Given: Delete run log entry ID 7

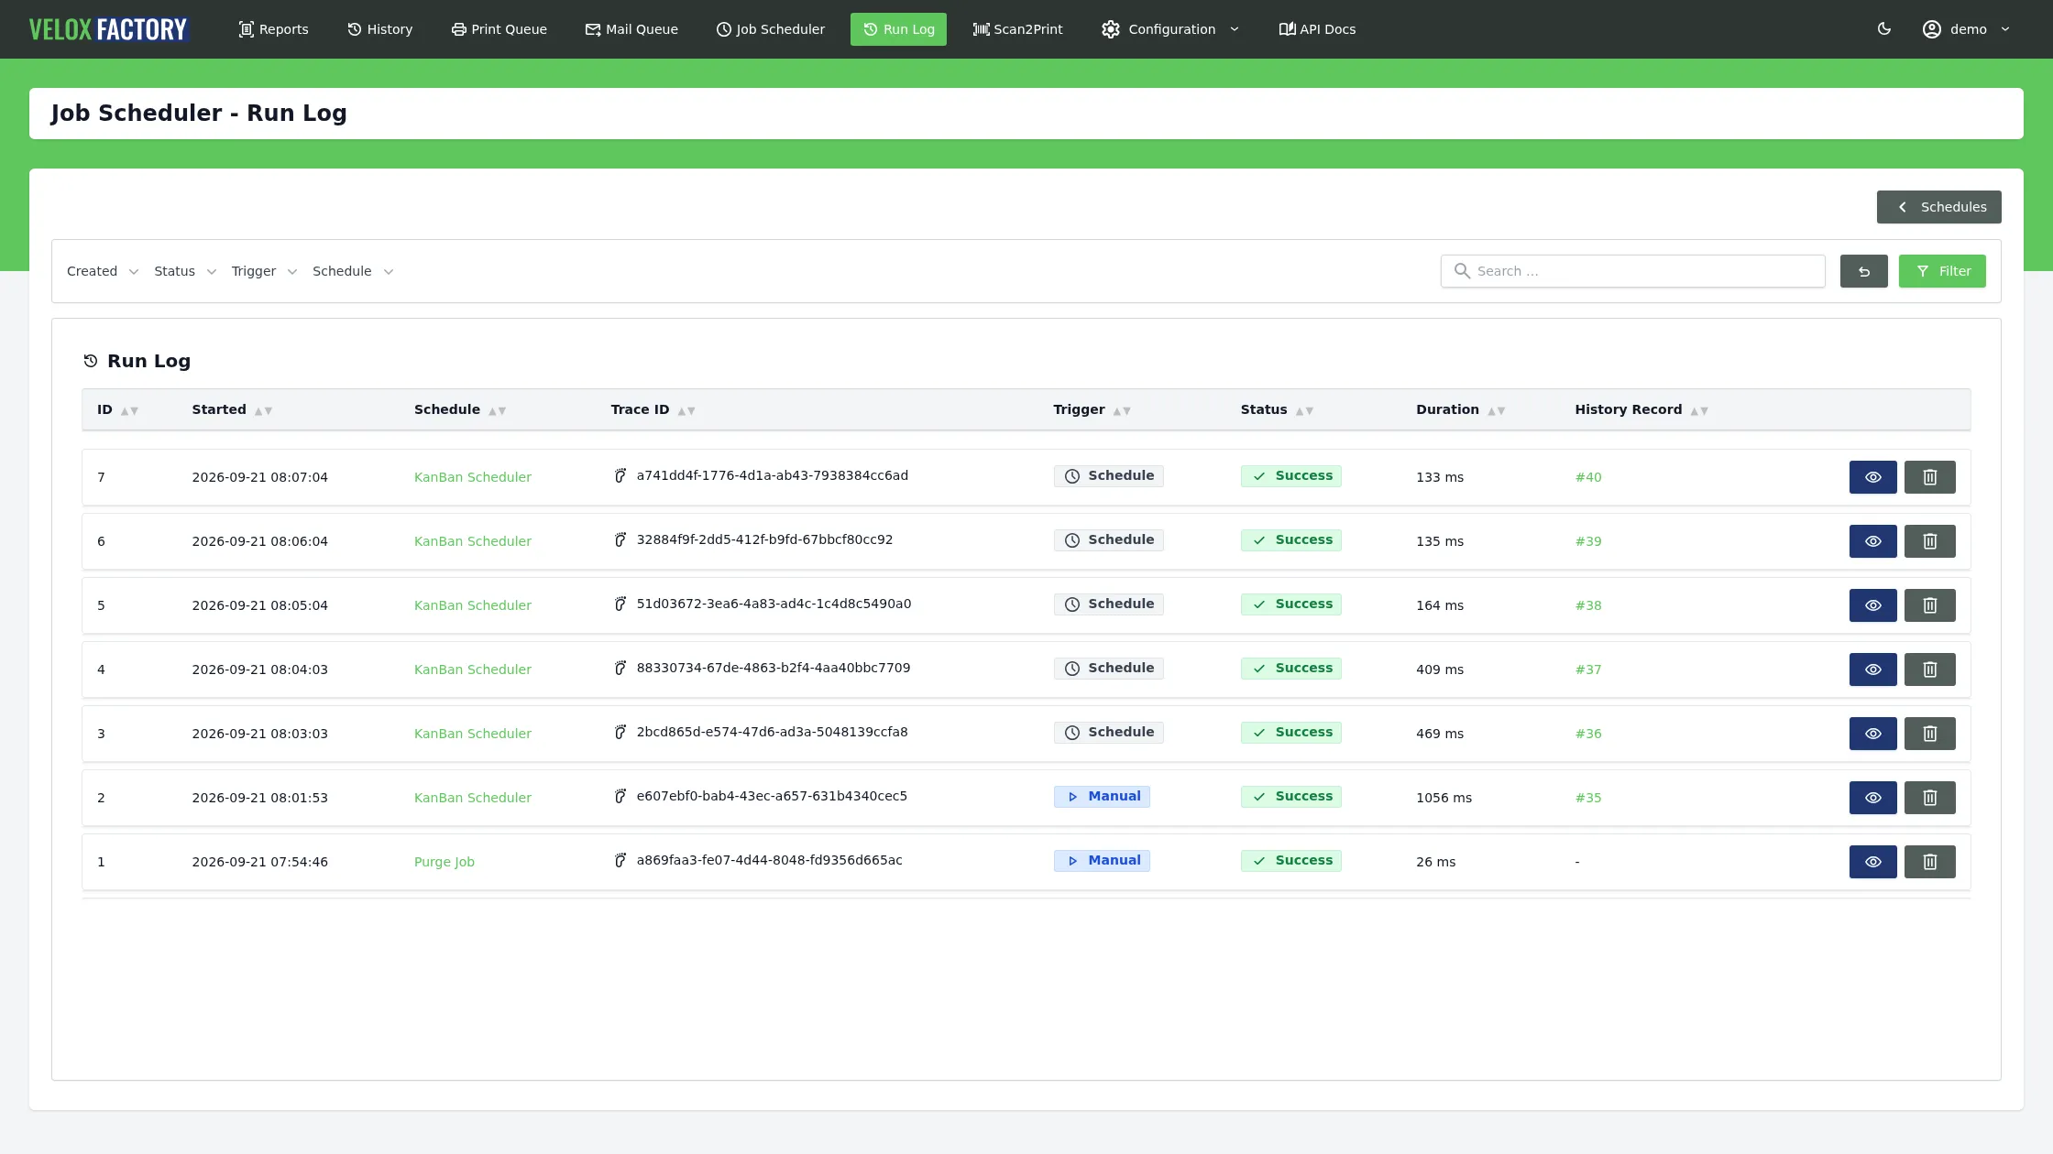Looking at the screenshot, I should coord(1929,477).
